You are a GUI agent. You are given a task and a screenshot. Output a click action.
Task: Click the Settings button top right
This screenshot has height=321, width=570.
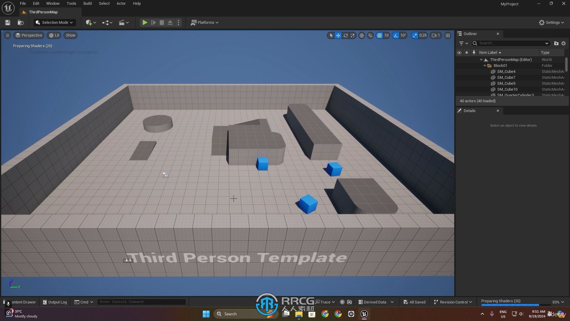click(x=552, y=22)
